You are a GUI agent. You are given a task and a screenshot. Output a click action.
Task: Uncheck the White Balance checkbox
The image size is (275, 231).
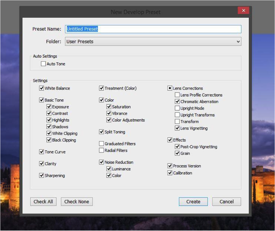(42, 88)
